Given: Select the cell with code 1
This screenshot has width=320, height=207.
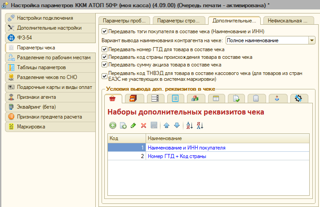Looking at the screenshot, I should 127,147.
